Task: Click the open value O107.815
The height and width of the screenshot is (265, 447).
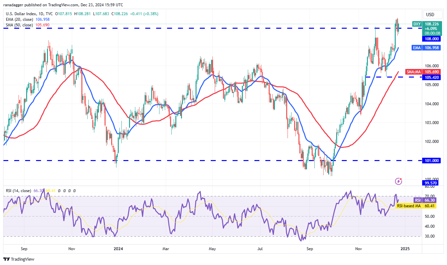Action: (63, 14)
